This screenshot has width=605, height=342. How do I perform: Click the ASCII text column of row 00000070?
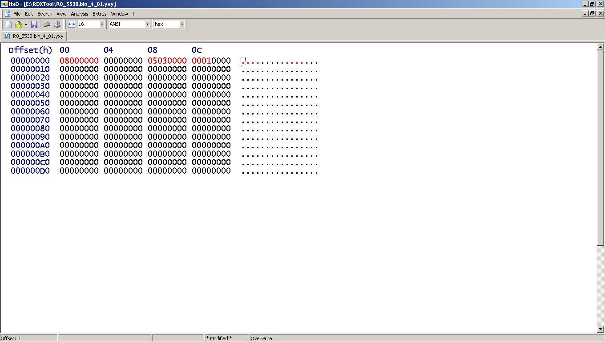pyautogui.click(x=280, y=120)
